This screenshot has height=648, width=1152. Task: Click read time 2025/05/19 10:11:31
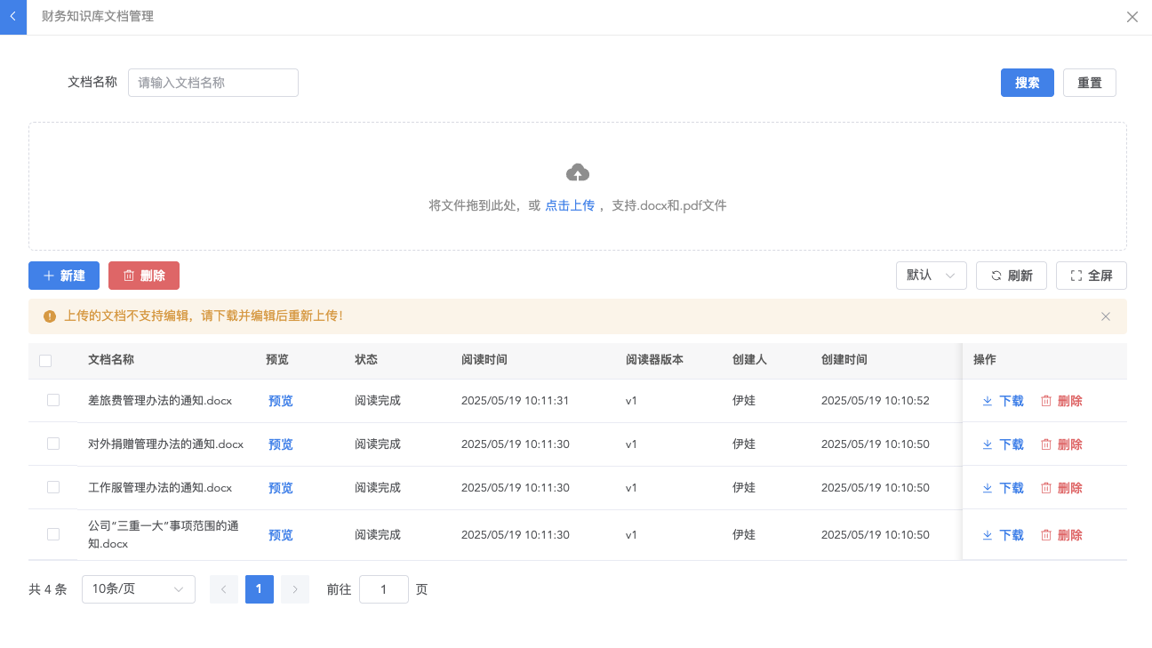[x=516, y=401]
